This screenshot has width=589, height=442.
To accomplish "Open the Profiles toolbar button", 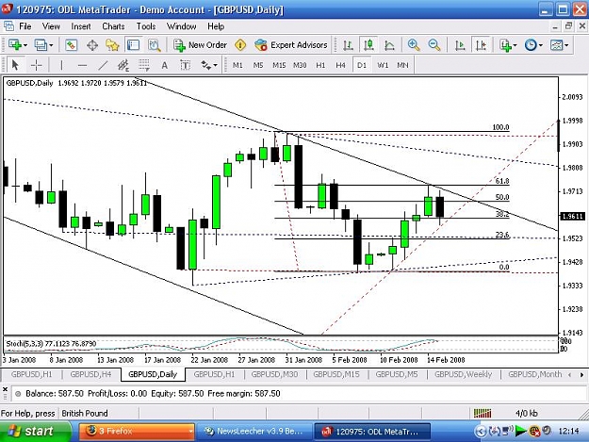I will point(41,45).
